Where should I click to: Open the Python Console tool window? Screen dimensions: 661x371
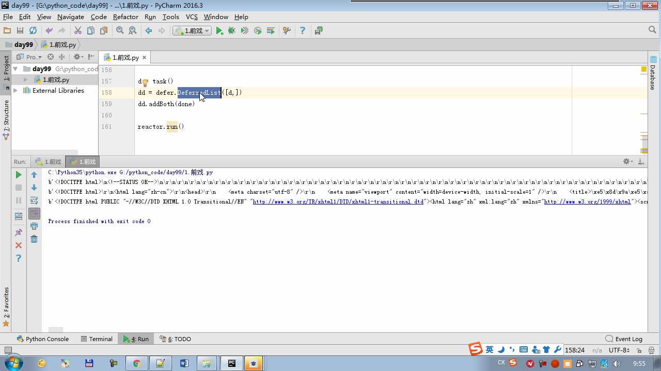pos(43,339)
